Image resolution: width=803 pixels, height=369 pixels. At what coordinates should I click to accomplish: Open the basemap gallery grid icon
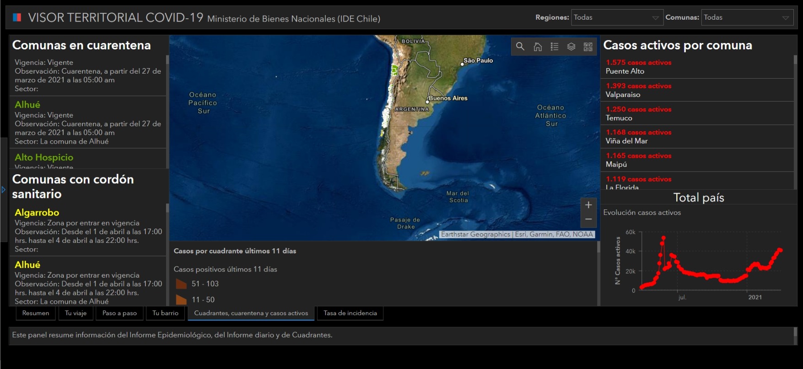[x=588, y=47]
